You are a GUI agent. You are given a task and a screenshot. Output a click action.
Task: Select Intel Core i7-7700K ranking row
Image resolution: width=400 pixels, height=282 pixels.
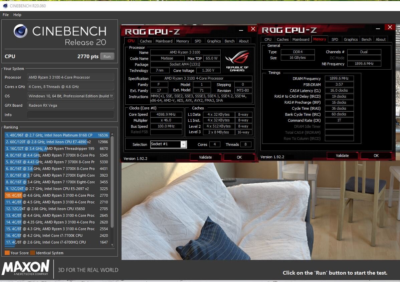point(57,236)
